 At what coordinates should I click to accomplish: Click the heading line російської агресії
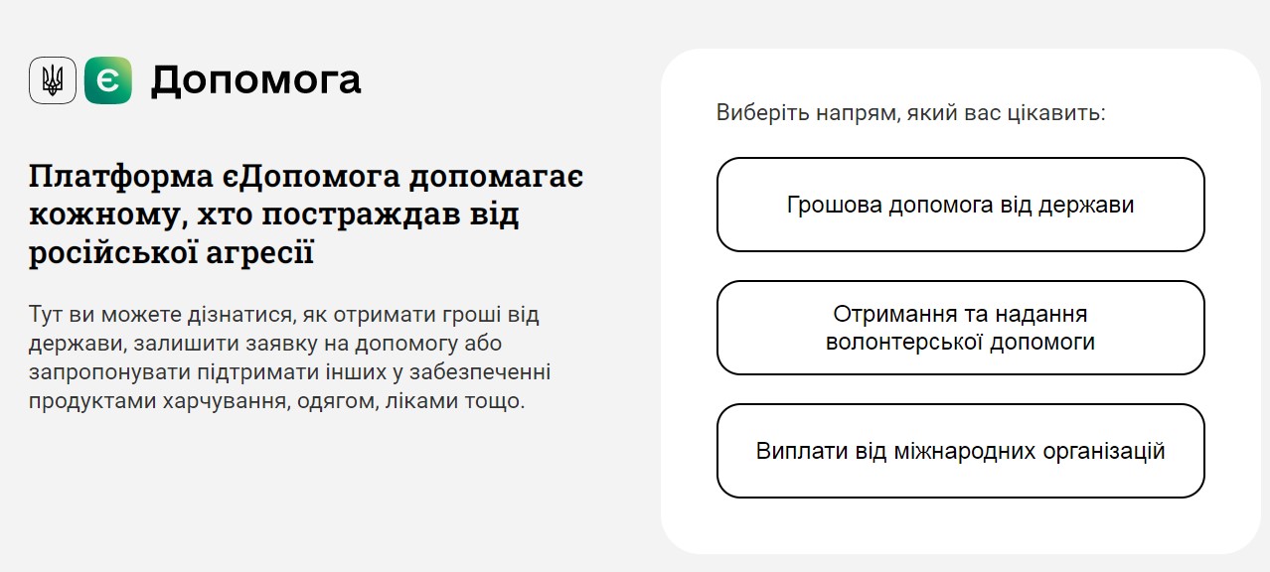point(171,252)
